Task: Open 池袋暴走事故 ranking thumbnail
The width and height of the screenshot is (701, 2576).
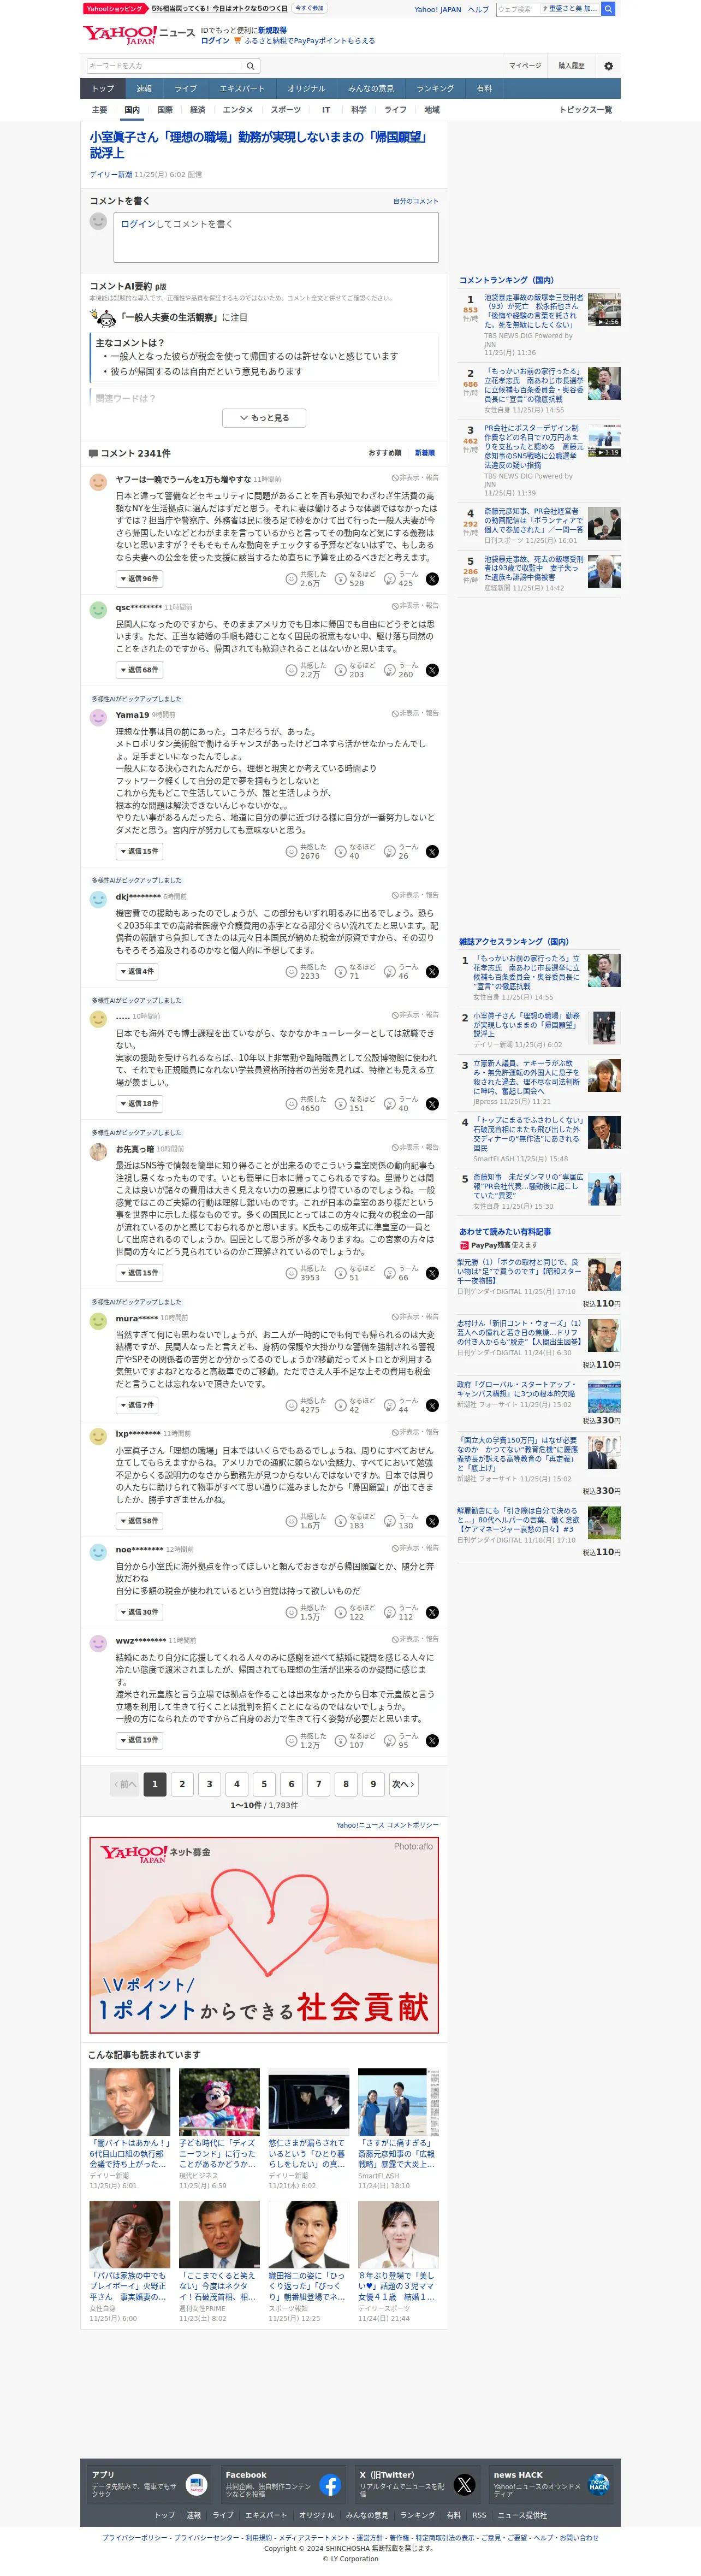Action: tap(604, 310)
